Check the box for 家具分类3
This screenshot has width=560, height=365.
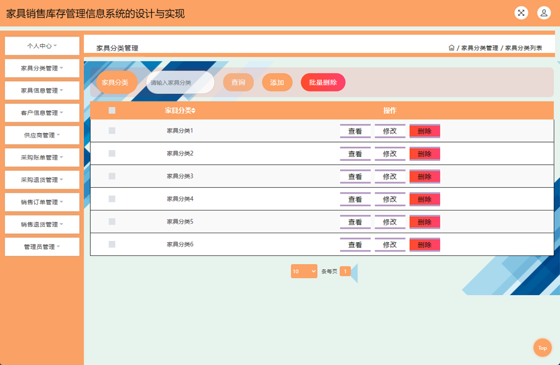tap(112, 176)
